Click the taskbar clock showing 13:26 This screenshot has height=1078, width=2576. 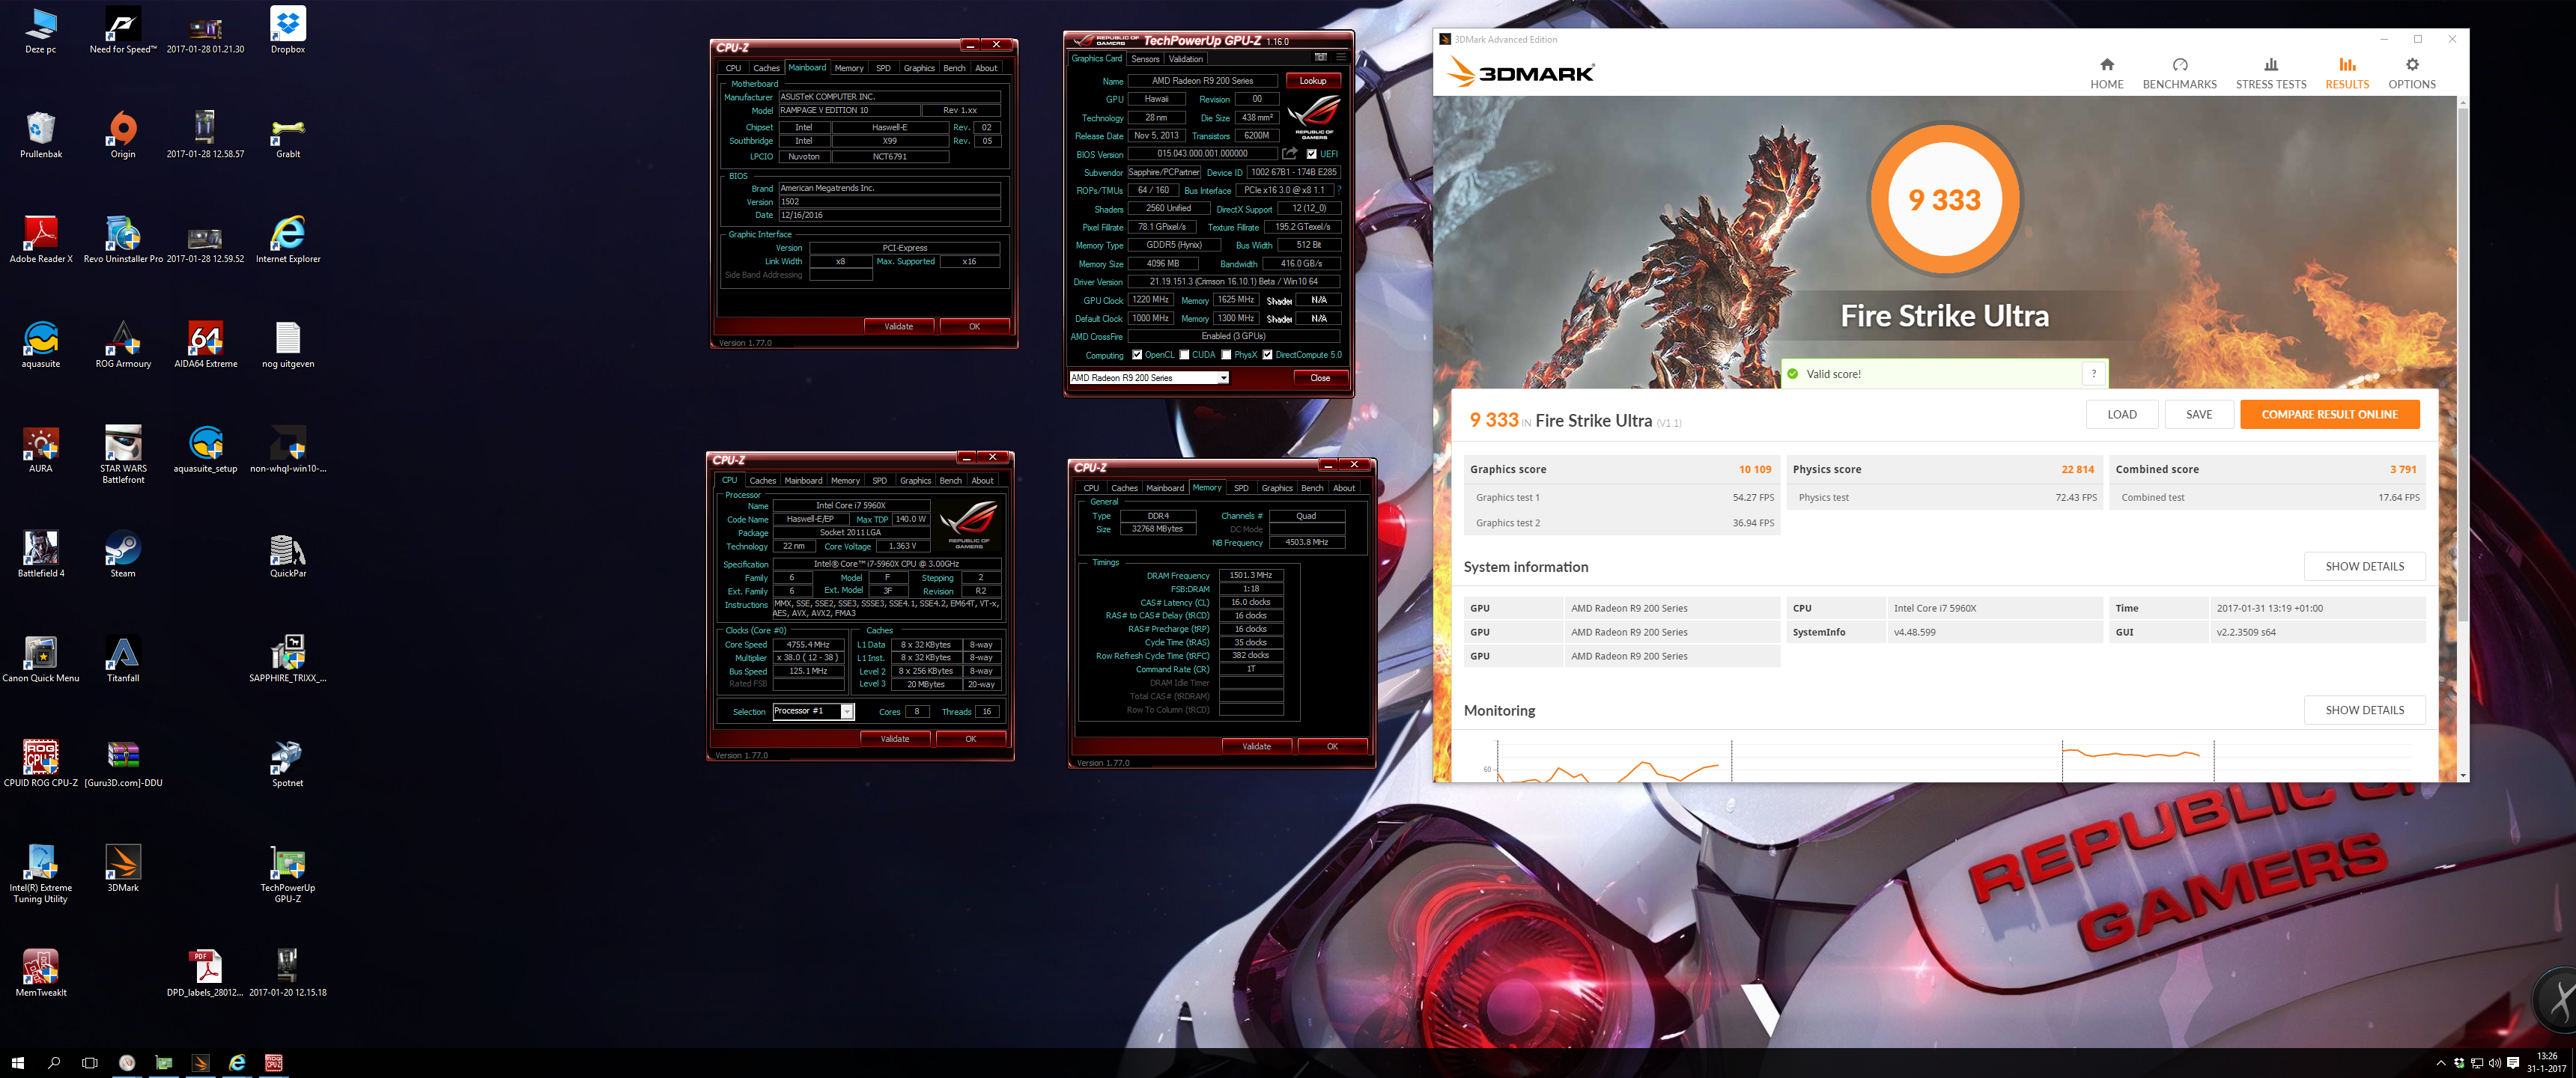(2546, 1062)
